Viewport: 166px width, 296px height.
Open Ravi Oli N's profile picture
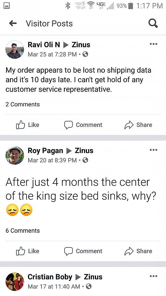15,49
